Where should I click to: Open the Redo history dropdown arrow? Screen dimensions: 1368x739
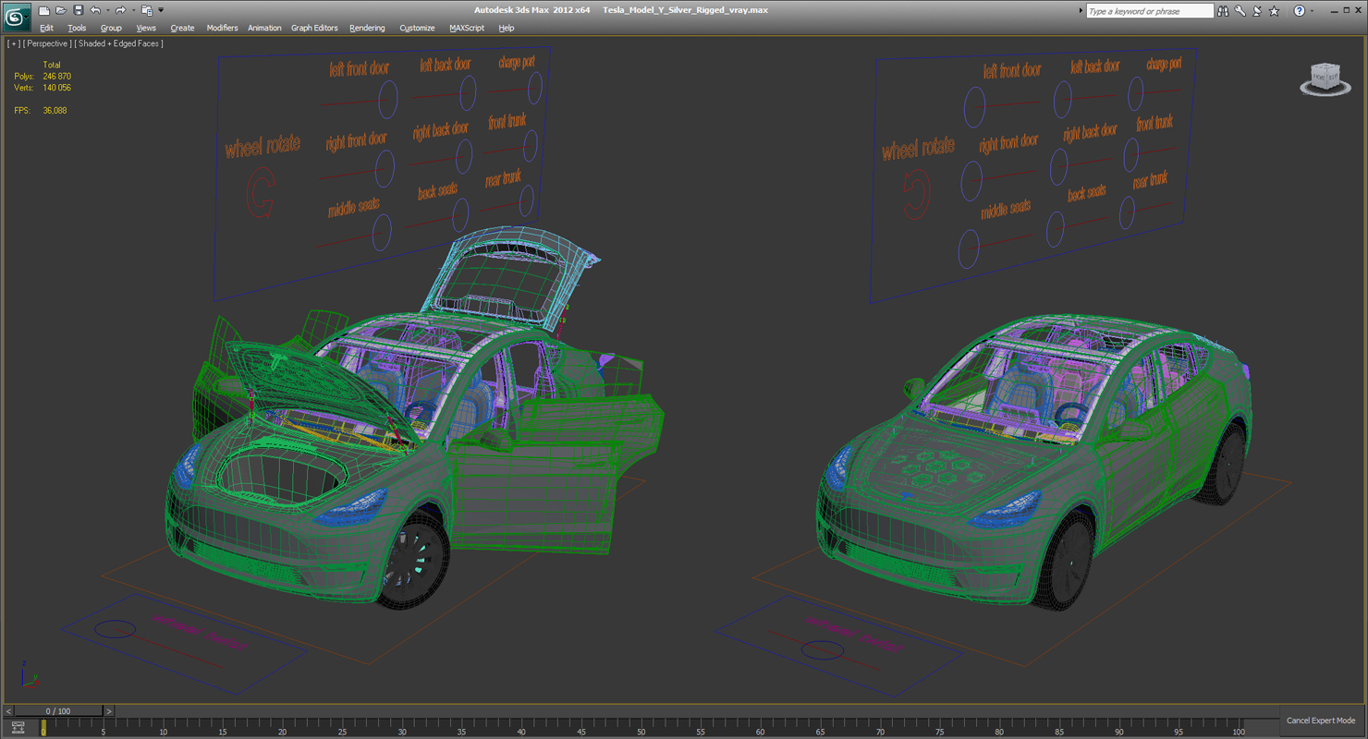pyautogui.click(x=132, y=11)
